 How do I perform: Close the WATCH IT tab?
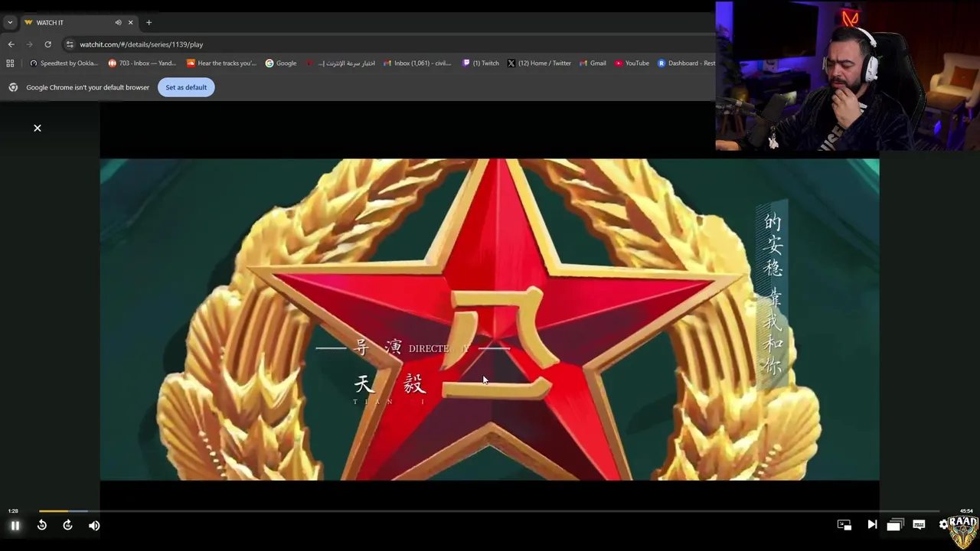(x=130, y=22)
